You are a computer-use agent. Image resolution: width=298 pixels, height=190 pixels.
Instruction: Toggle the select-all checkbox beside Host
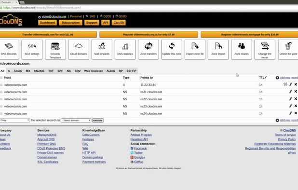coord(1,78)
